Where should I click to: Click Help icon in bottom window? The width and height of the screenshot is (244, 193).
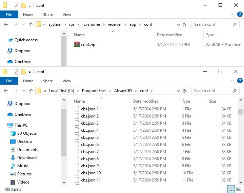click(x=240, y=81)
